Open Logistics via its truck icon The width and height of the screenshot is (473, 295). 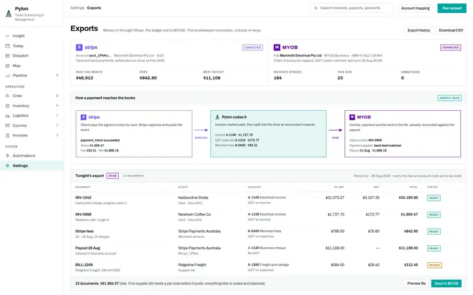pyautogui.click(x=7, y=115)
